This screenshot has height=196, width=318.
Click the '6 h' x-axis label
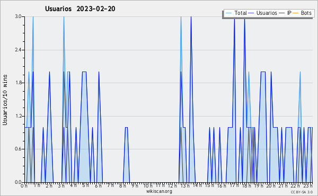[x=98, y=185]
